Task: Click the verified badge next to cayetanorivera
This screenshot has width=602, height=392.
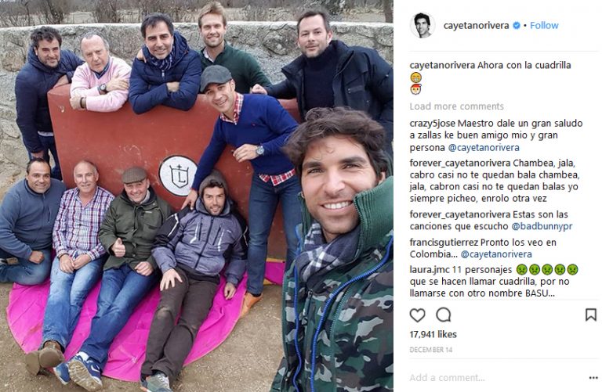Action: point(517,26)
